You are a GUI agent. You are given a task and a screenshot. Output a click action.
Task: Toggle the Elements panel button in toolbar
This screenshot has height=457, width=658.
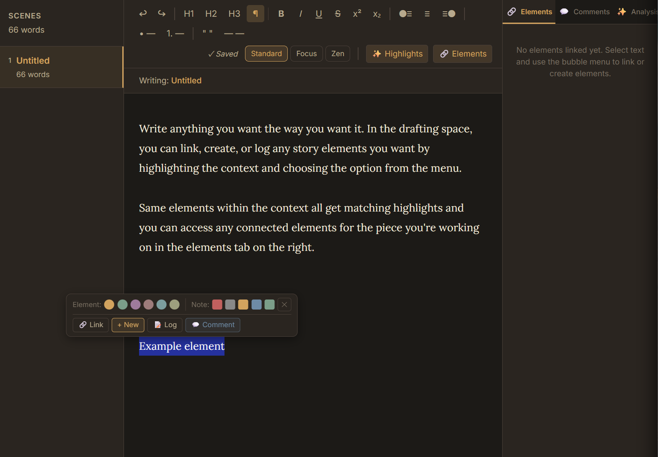tap(462, 54)
